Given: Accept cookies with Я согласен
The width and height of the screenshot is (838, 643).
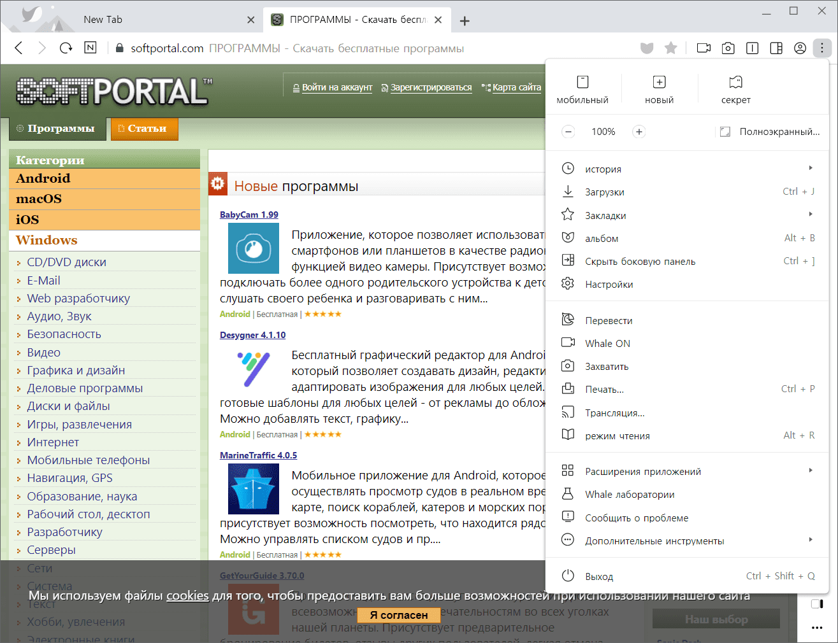Looking at the screenshot, I should 399,615.
